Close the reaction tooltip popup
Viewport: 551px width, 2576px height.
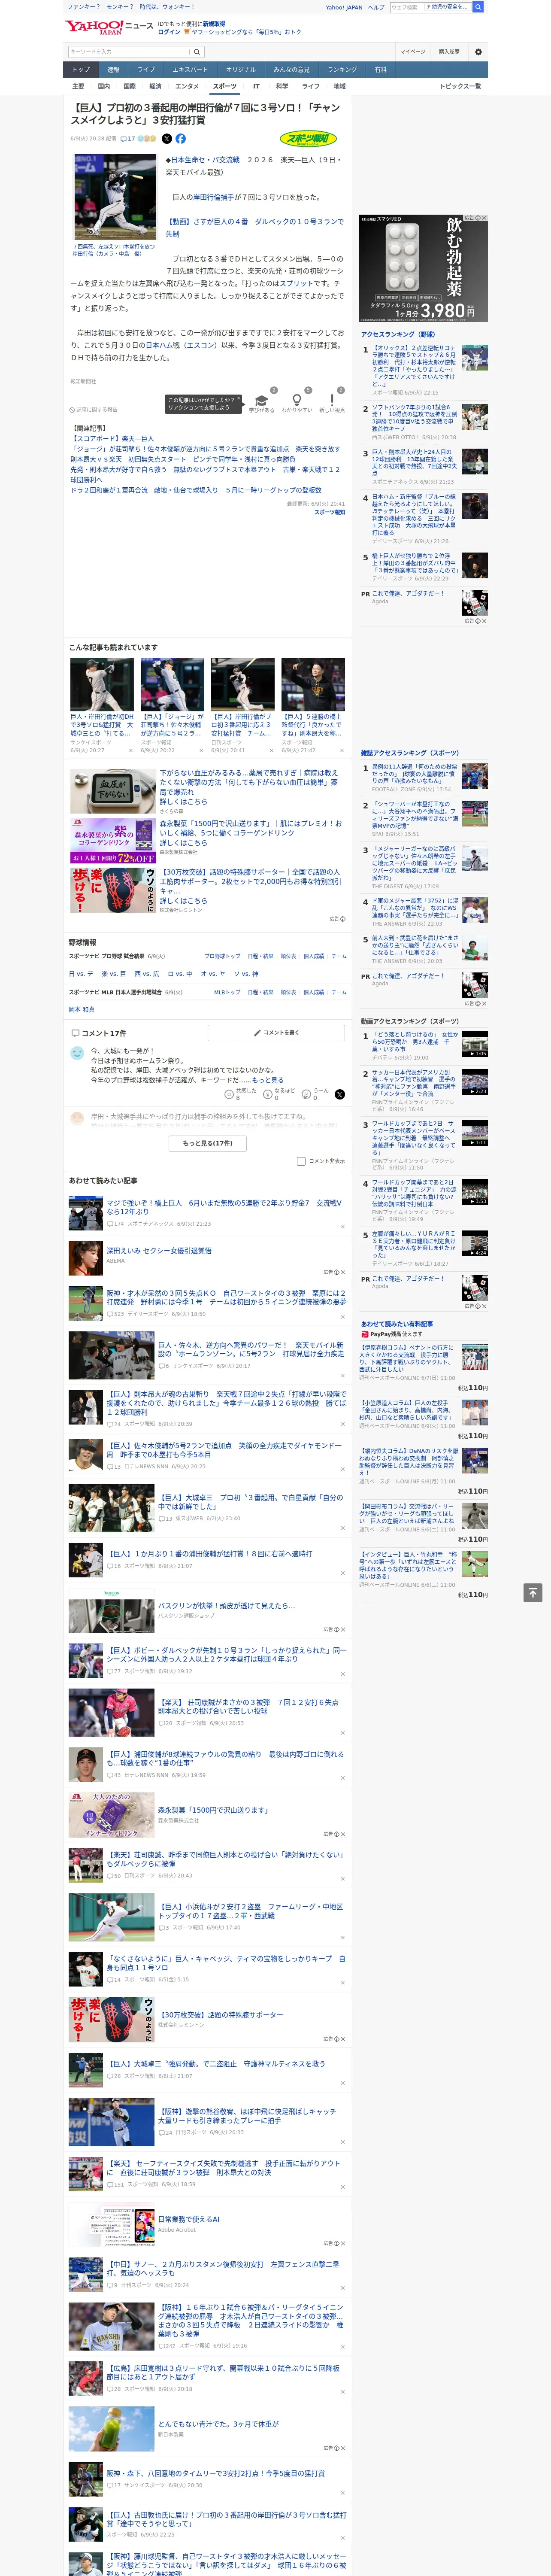[x=239, y=399]
